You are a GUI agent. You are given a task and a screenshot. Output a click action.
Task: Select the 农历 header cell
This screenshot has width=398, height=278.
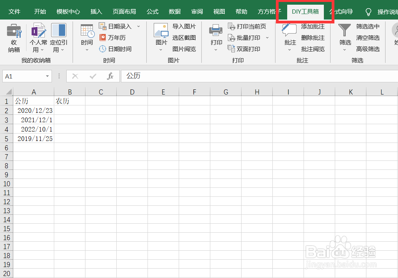70,101
